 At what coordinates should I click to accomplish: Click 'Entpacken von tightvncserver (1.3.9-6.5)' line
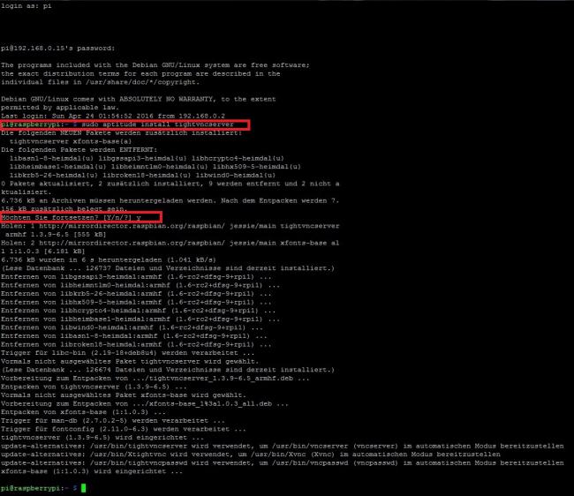94,387
